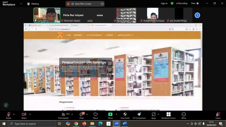Expand audio options caret
The height and width of the screenshot is (127, 226).
(14, 114)
